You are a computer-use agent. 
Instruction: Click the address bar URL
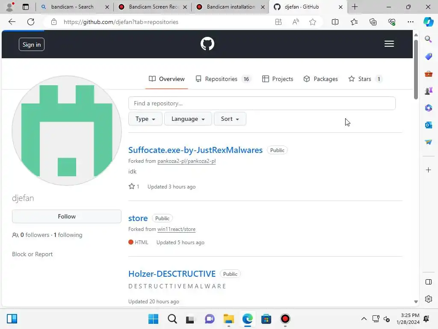pyautogui.click(x=121, y=22)
